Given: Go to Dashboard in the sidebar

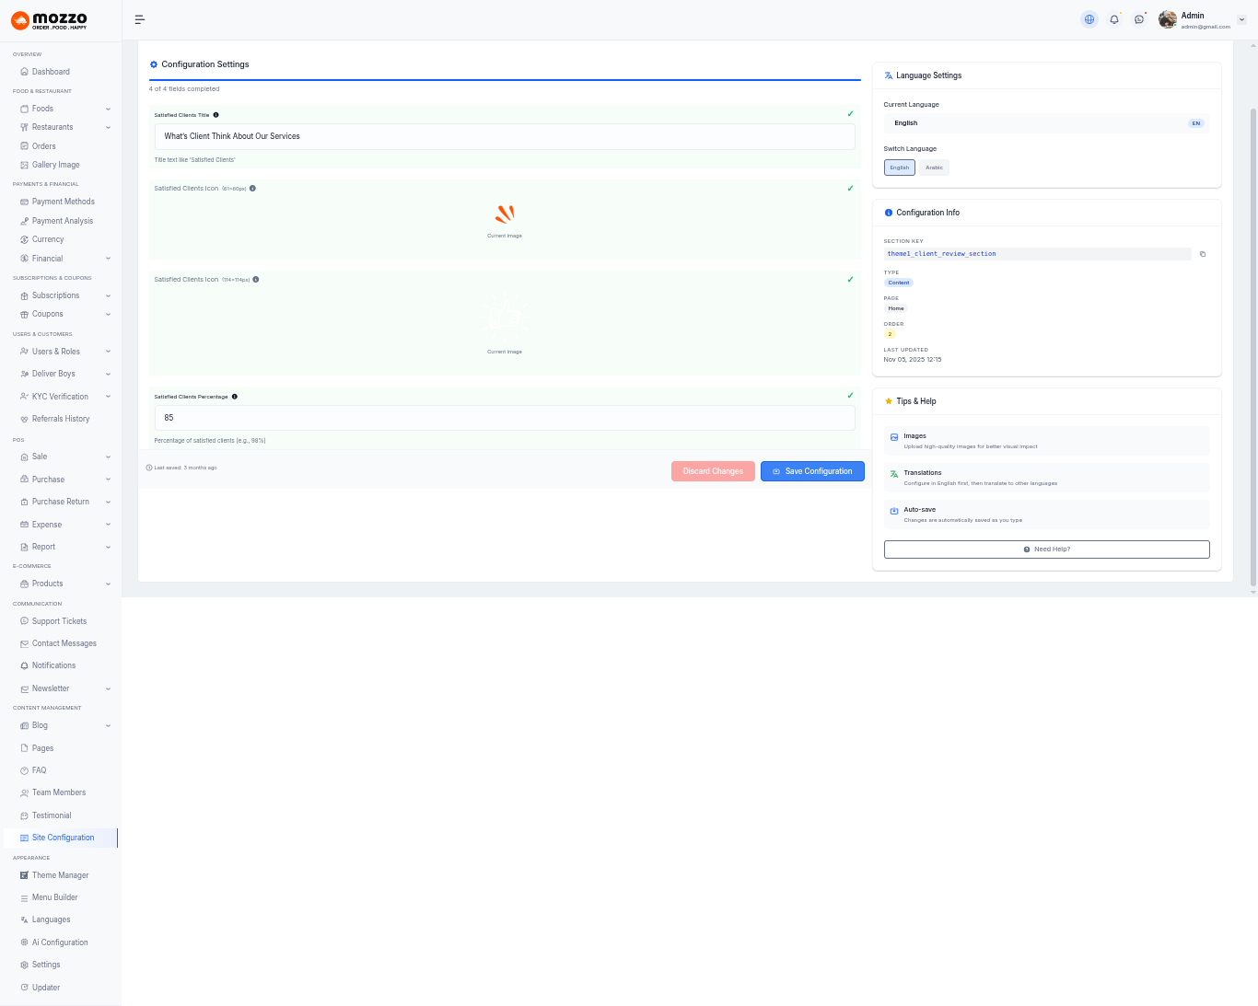Looking at the screenshot, I should 51,72.
